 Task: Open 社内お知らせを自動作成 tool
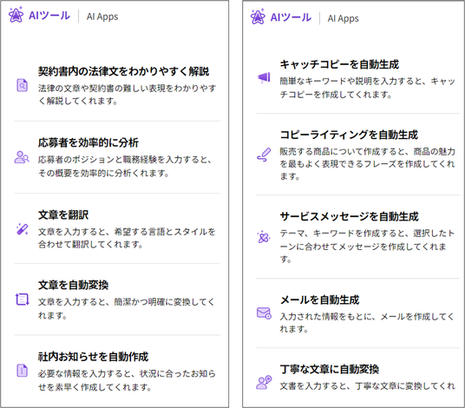coord(93,357)
